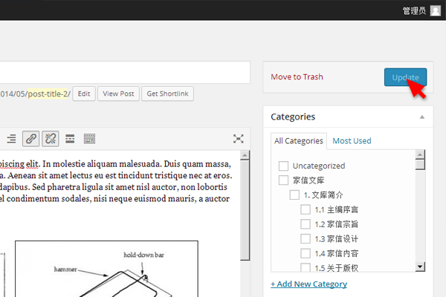This screenshot has height=297, width=446.
Task: Open the admin user avatar
Action: tap(435, 11)
